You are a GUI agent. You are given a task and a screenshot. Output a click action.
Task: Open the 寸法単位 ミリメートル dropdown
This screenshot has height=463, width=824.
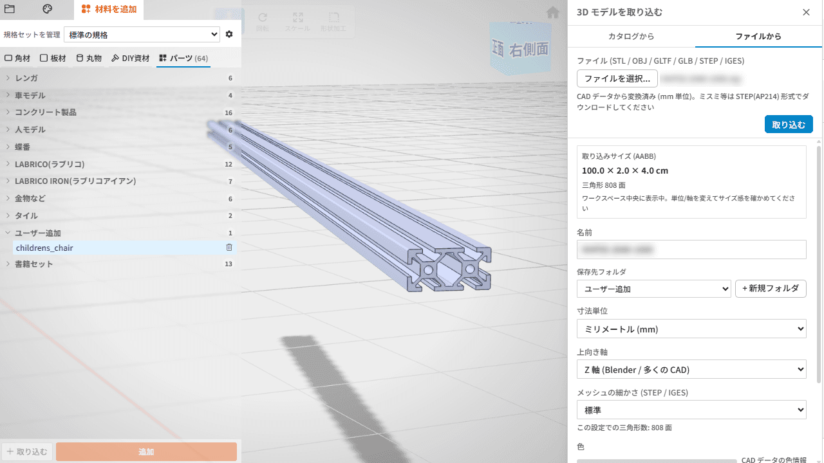click(691, 329)
